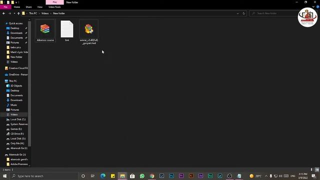Select the blank file named link

[x=67, y=30]
